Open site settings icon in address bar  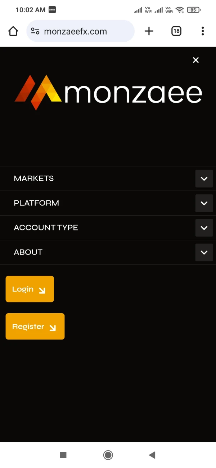[35, 31]
